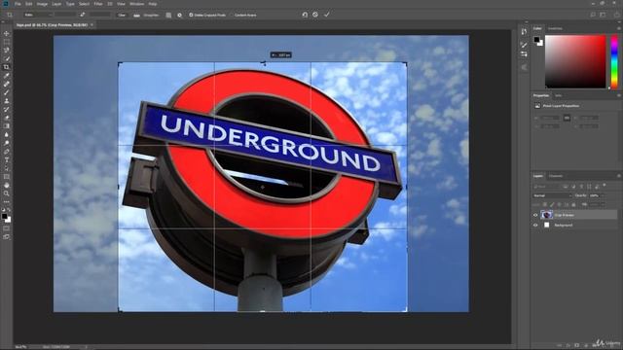Open the Crop tool preset picker
The image size is (623, 350).
pyautogui.click(x=11, y=15)
